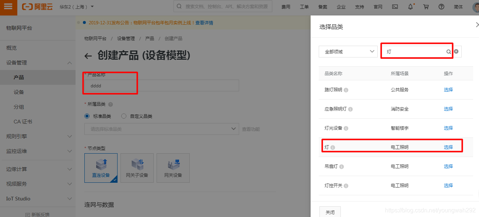The width and height of the screenshot is (479, 217).
Task: Switch language via 简体
Action: pyautogui.click(x=458, y=7)
